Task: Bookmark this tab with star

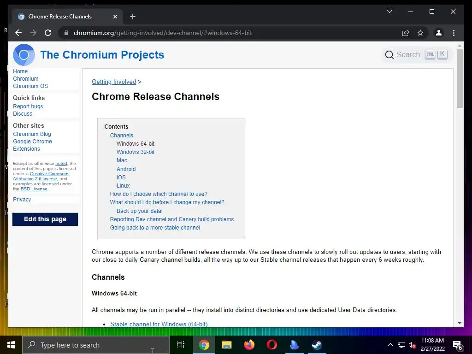Action: [x=420, y=33]
